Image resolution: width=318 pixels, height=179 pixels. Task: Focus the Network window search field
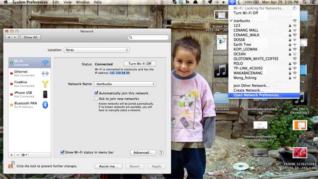[148, 37]
